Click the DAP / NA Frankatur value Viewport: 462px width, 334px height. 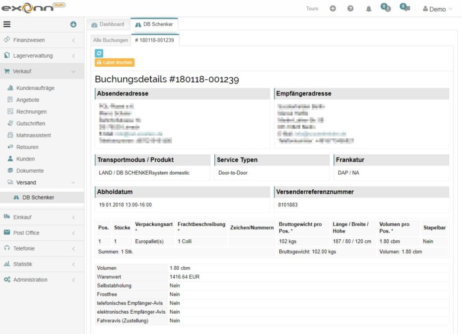click(x=348, y=173)
